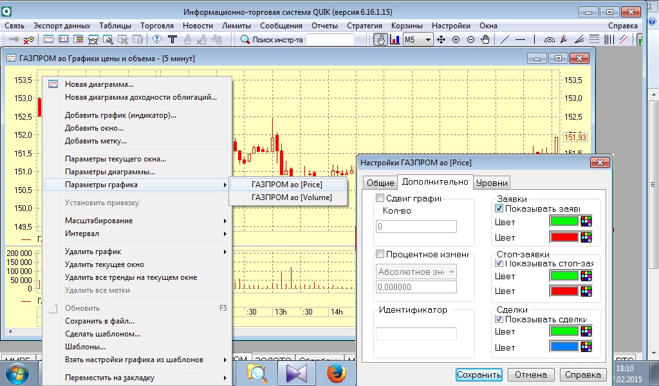Click the grey key connection icon
Image resolution: width=659 pixels, height=386 pixels.
coord(14,40)
